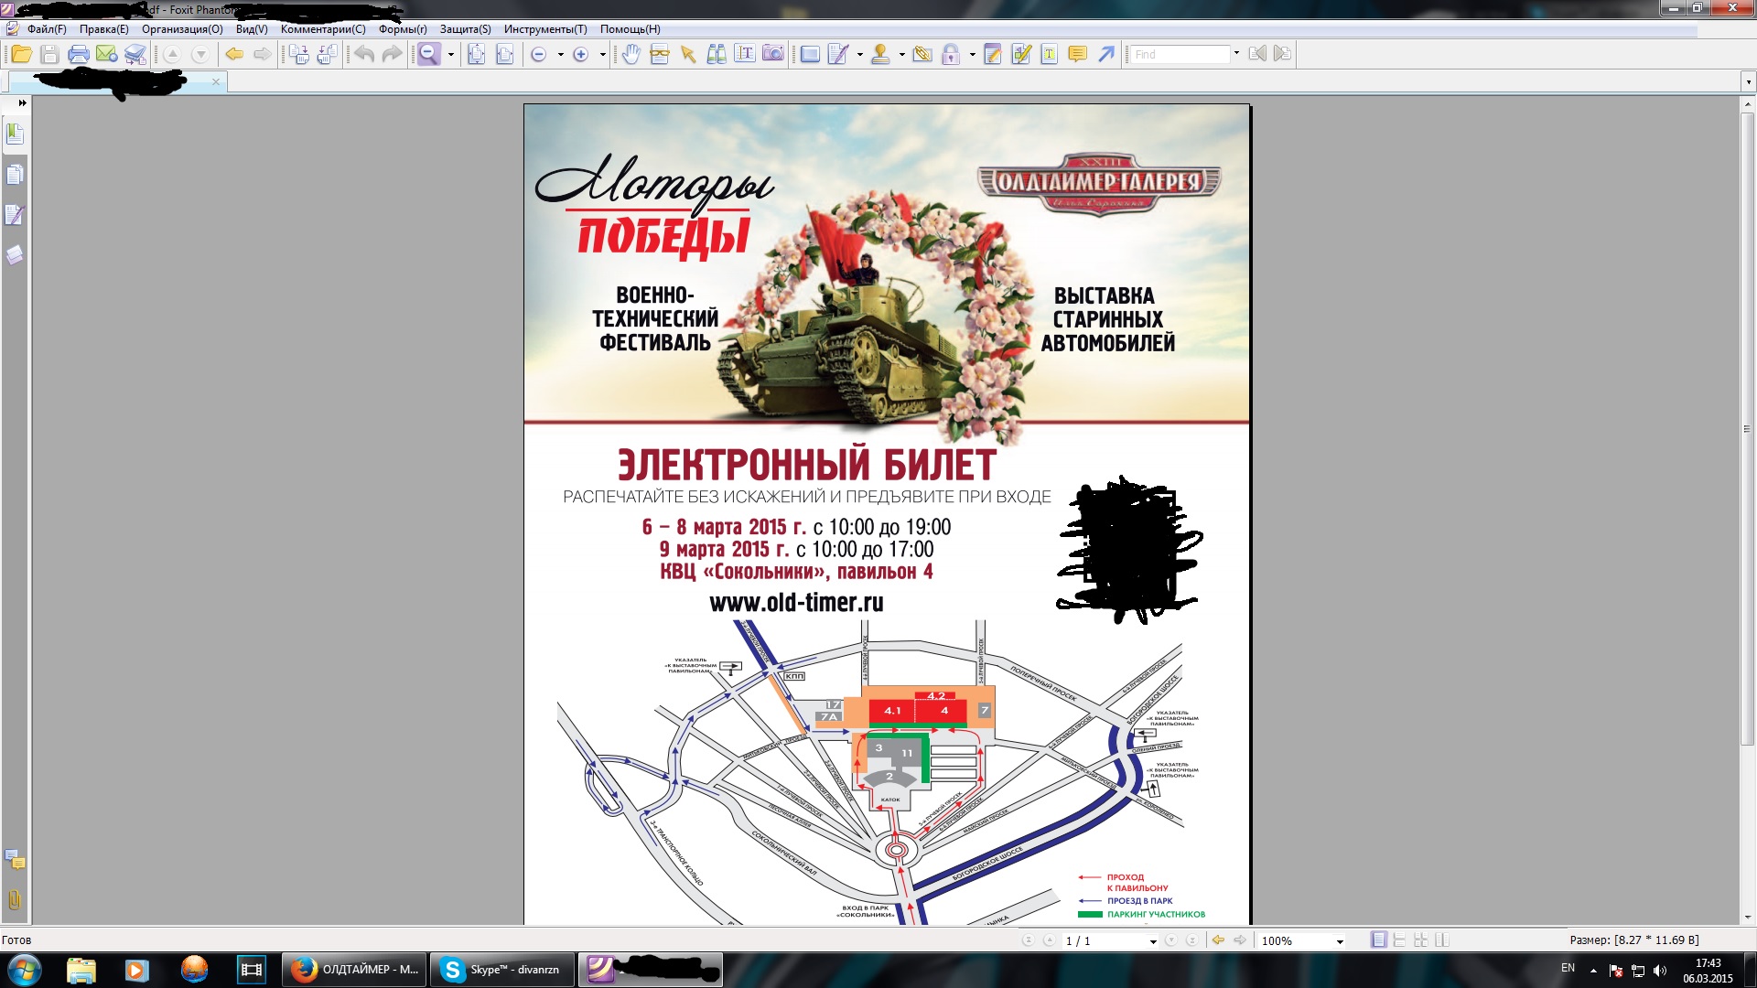The image size is (1757, 988).
Task: Open the Правка(E) menu
Action: click(103, 29)
